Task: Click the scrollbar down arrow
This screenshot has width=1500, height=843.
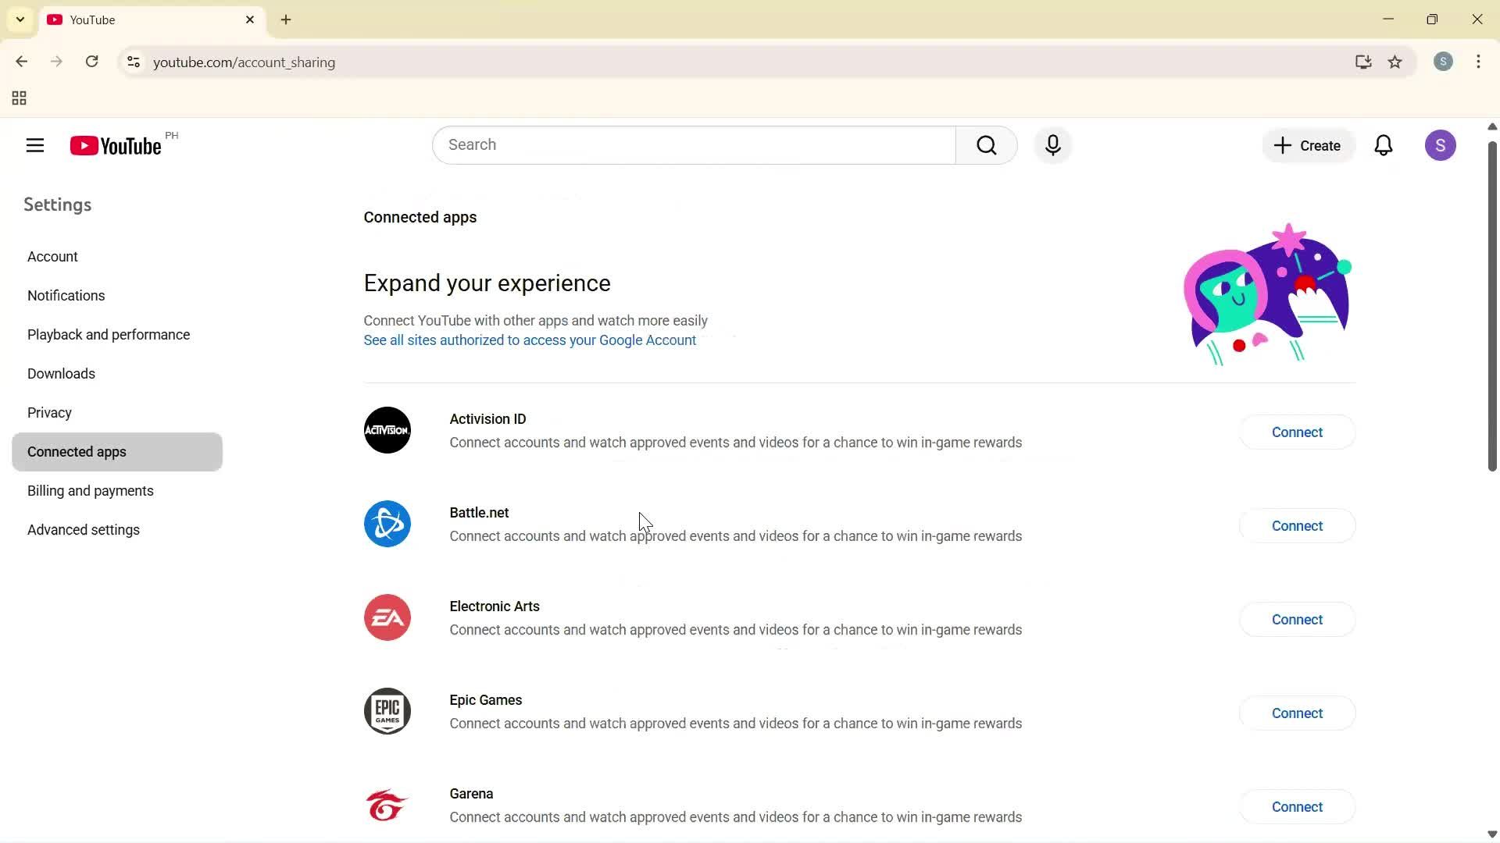Action: pos(1491,834)
